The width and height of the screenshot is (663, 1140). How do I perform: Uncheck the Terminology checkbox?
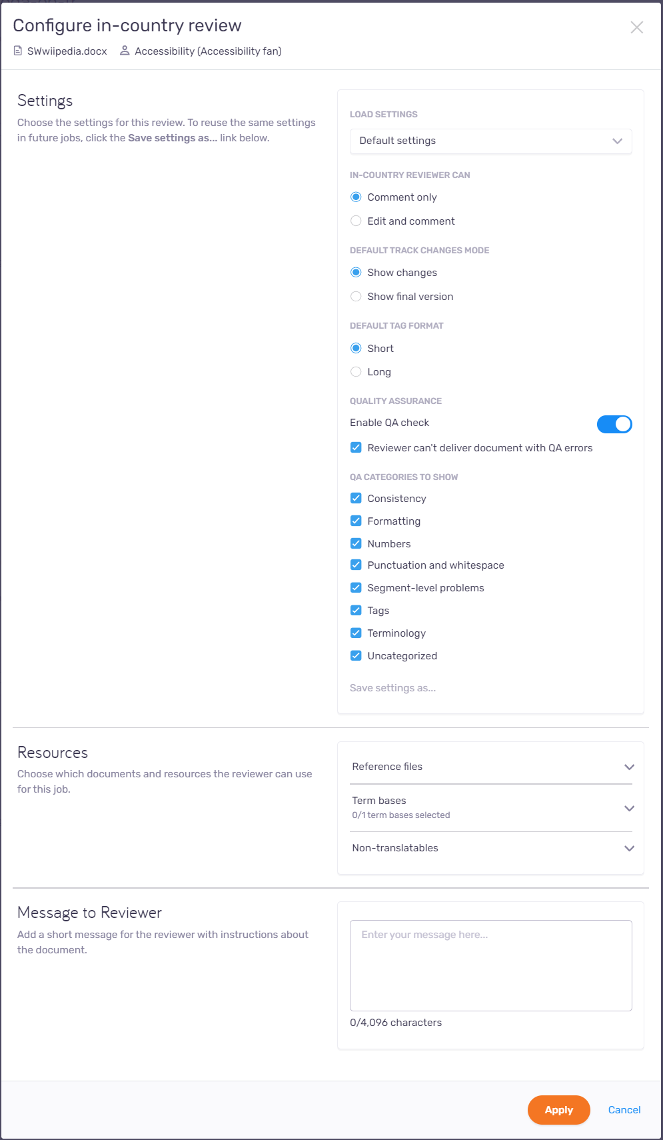[x=356, y=633]
